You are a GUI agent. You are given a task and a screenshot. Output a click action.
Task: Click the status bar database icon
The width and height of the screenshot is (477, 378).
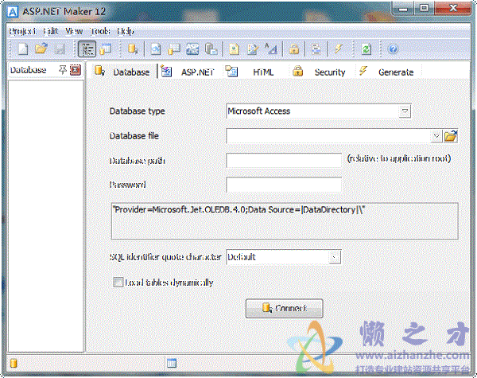14,363
